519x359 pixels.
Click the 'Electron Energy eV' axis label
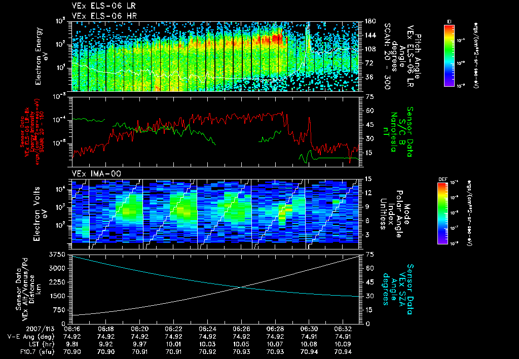tap(41, 56)
